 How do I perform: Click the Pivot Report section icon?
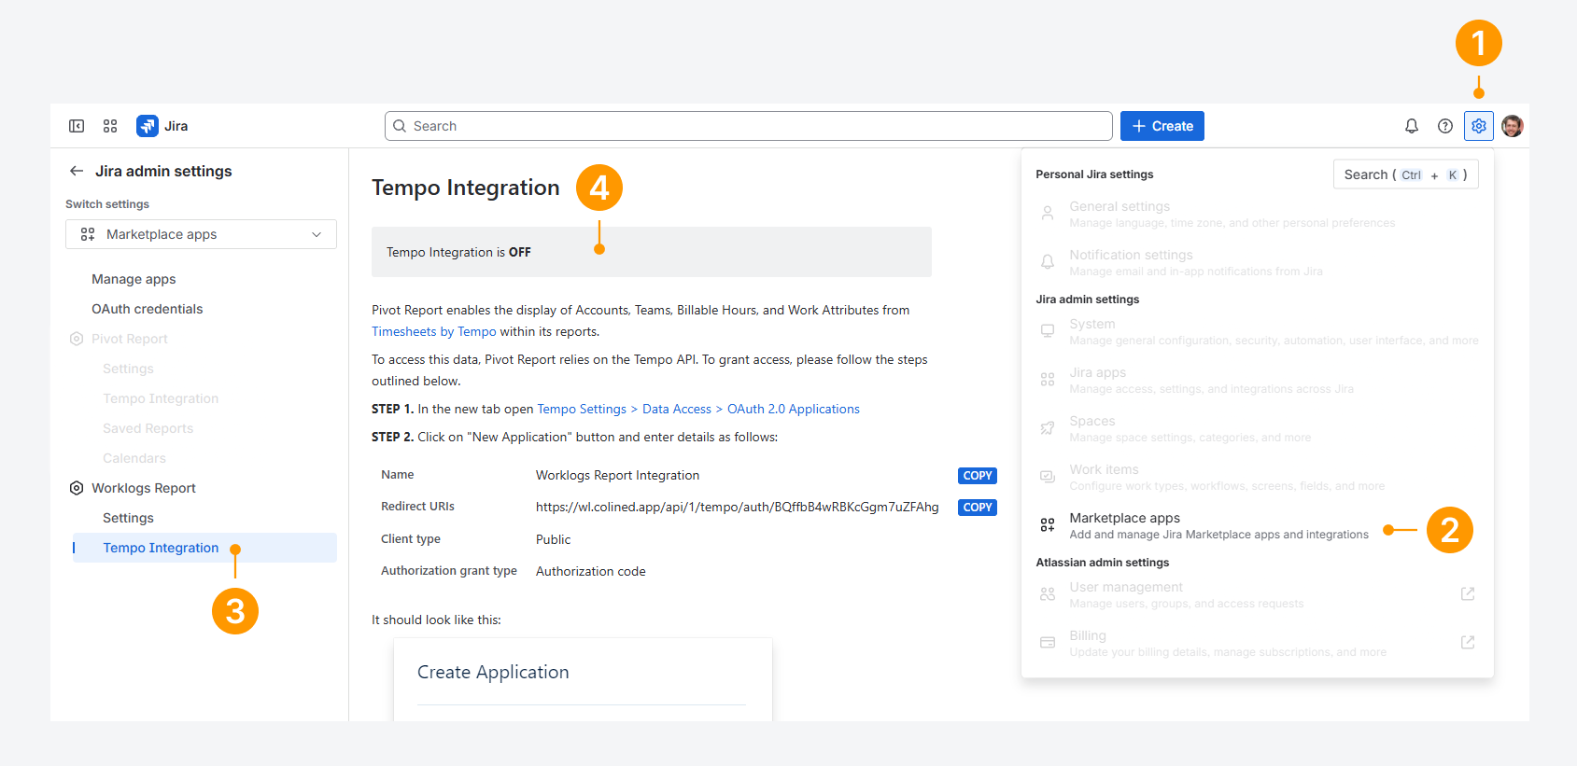click(77, 339)
